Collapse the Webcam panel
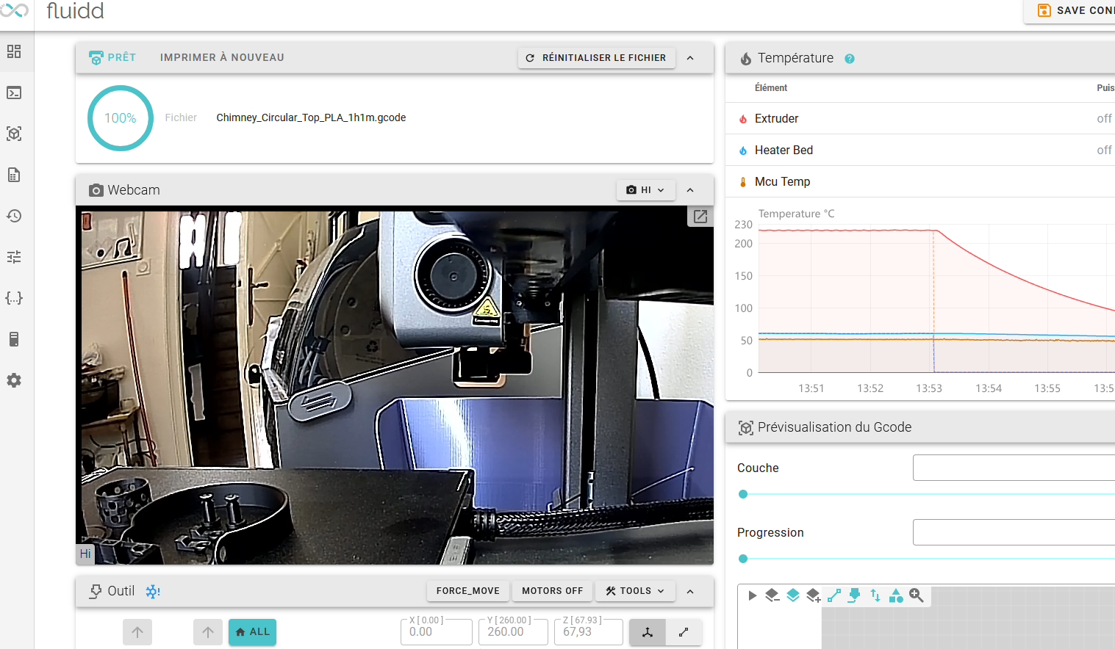The image size is (1115, 649). pyautogui.click(x=690, y=190)
